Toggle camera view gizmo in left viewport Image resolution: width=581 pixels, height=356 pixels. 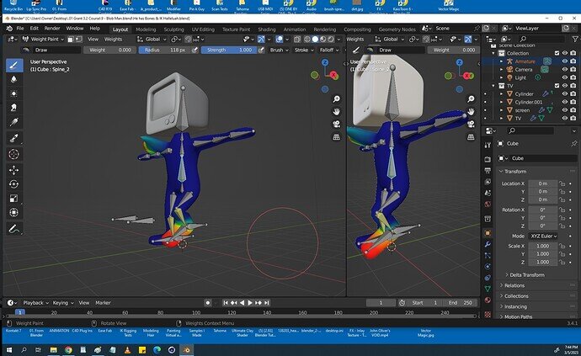(x=337, y=124)
